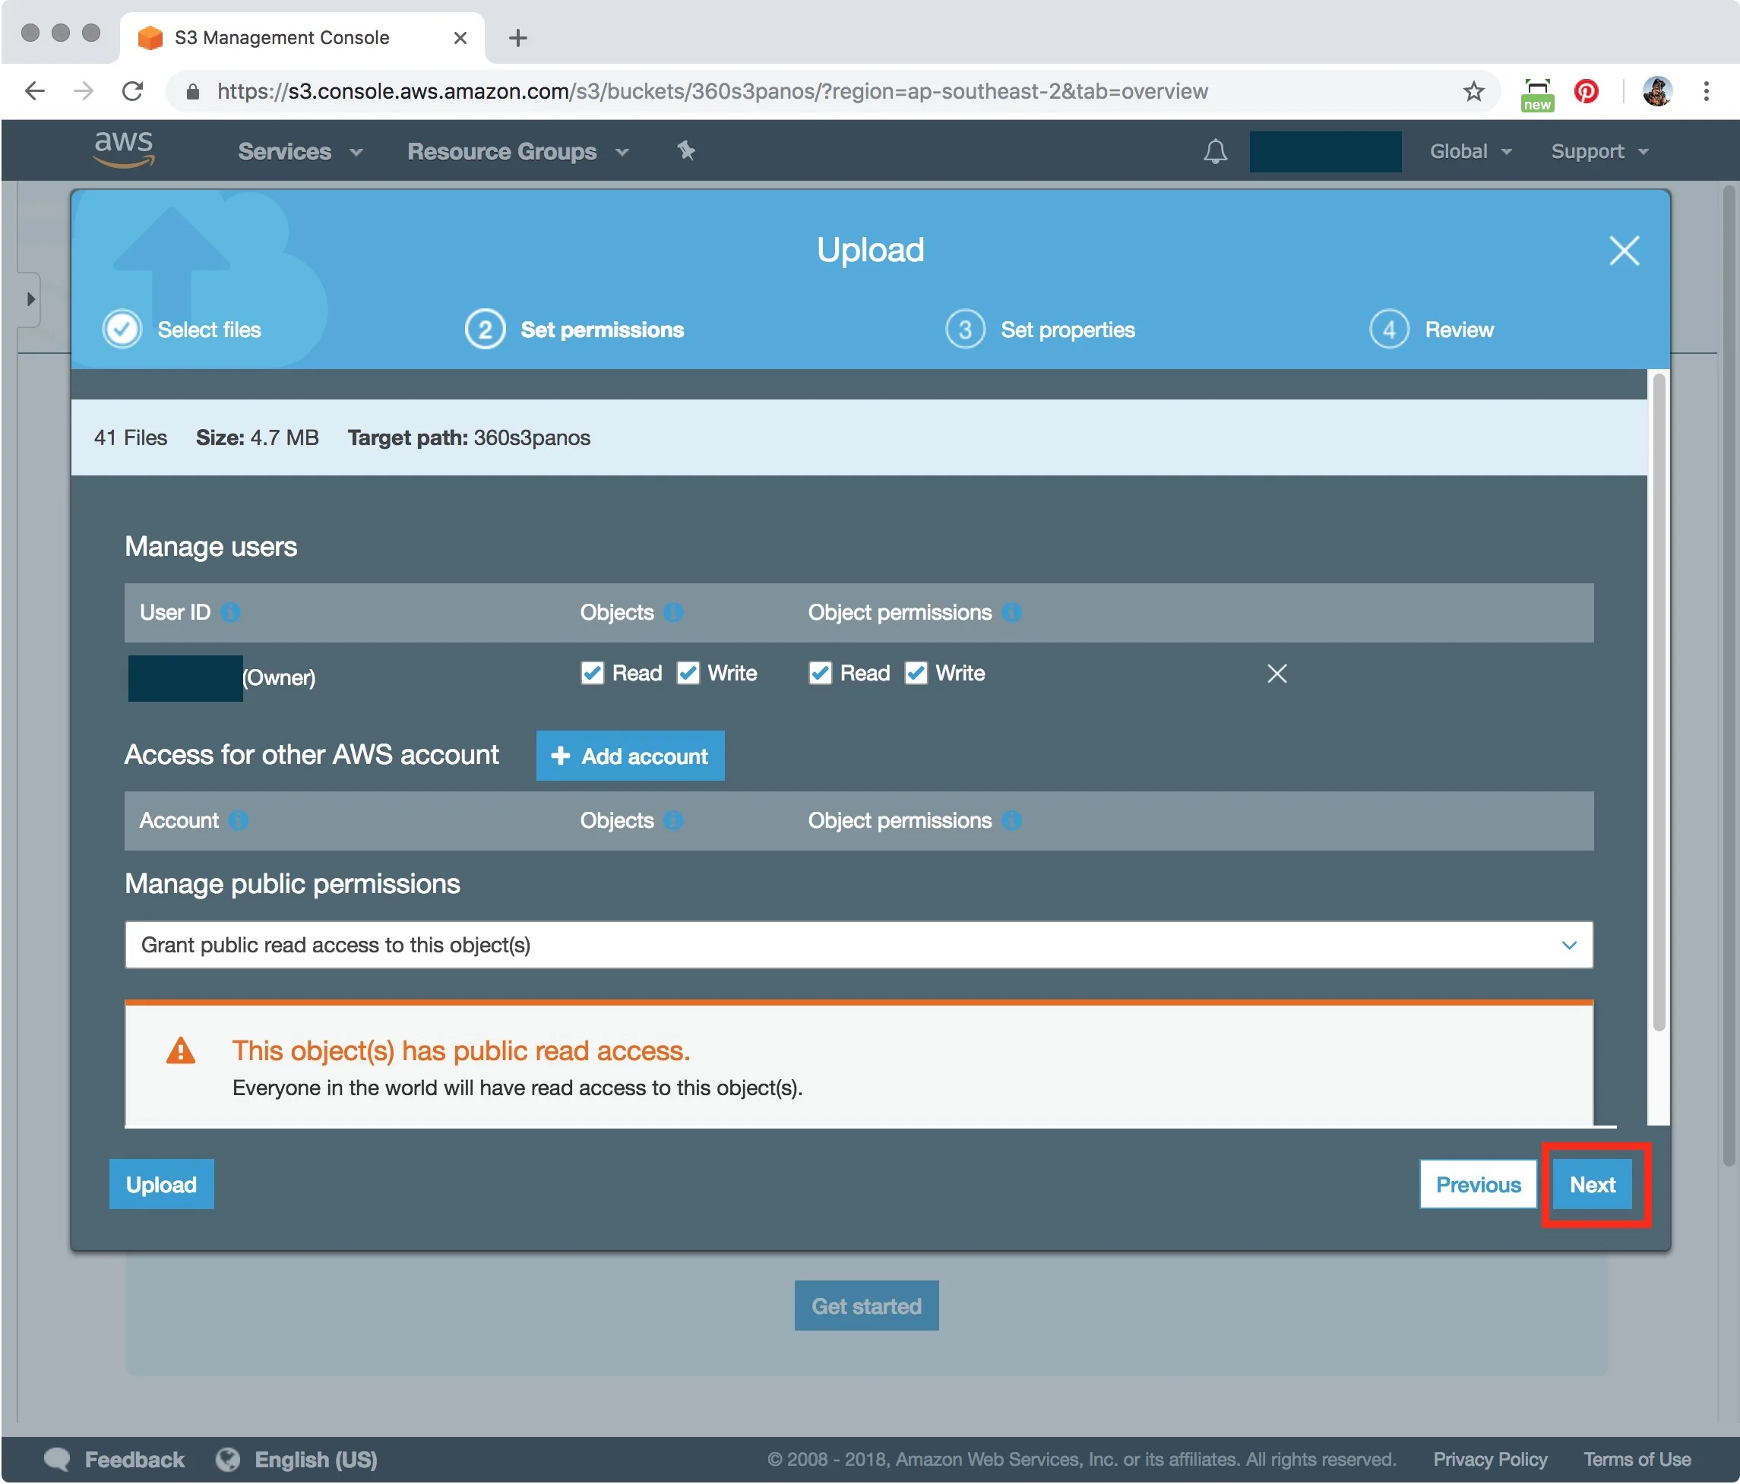Click the page's right-edge vertical scrollbar
The width and height of the screenshot is (1740, 1484).
(x=1729, y=677)
